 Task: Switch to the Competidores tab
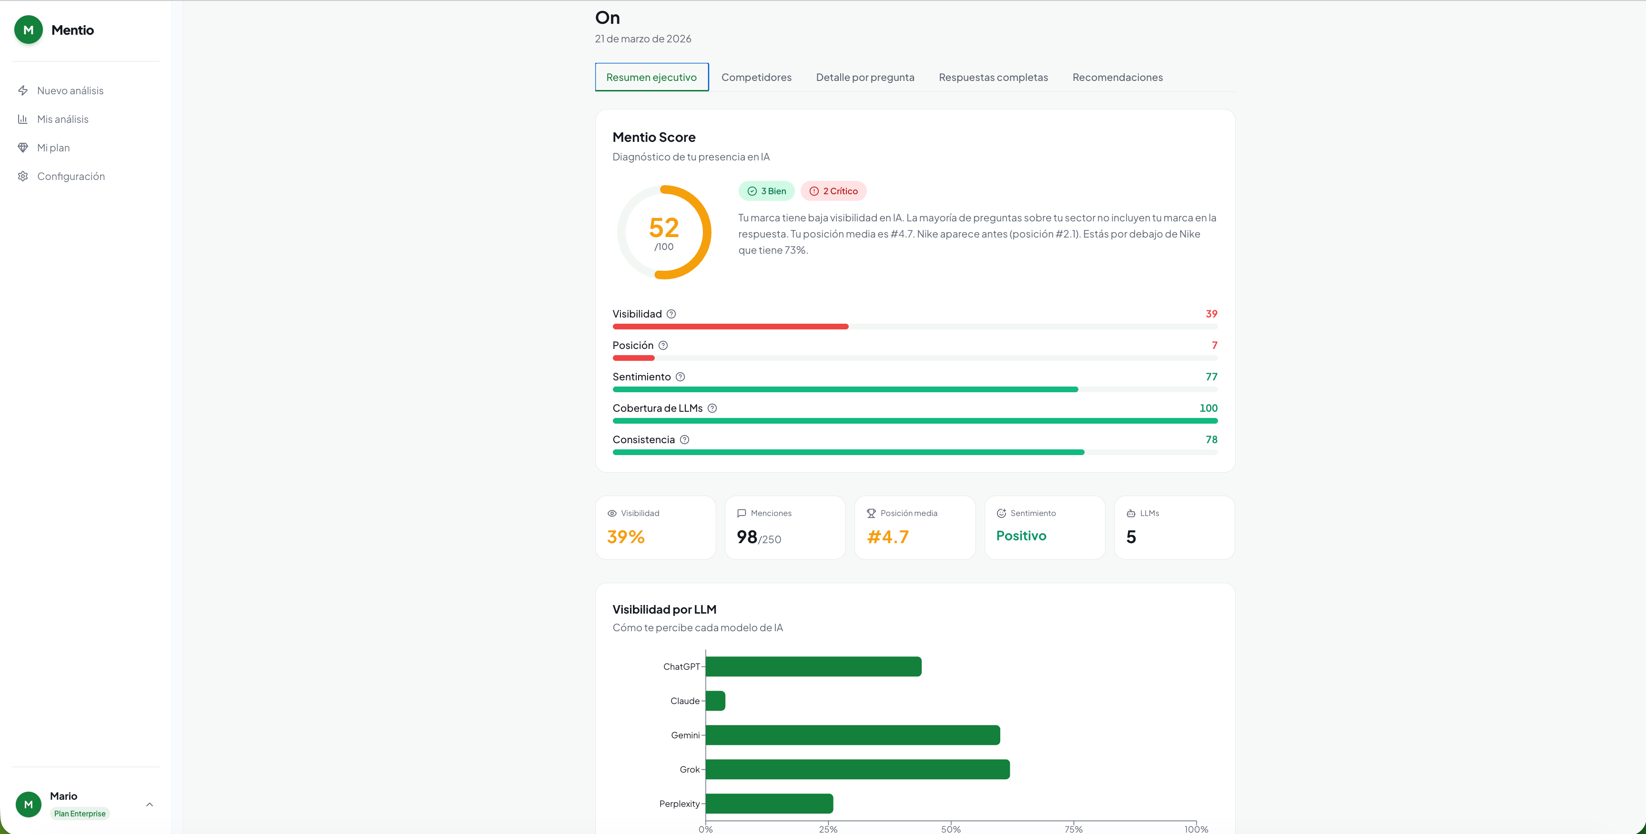(x=756, y=77)
